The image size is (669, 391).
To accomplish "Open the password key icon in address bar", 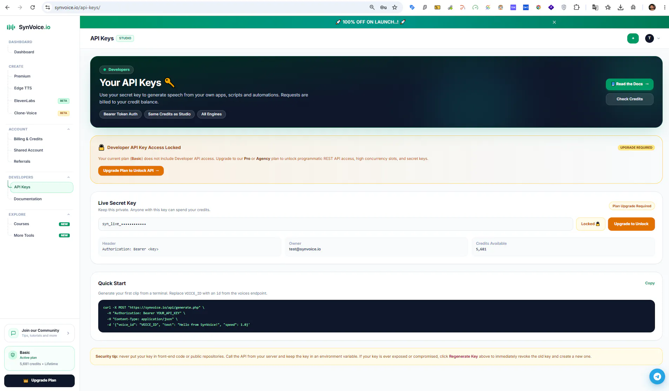I will (383, 7).
